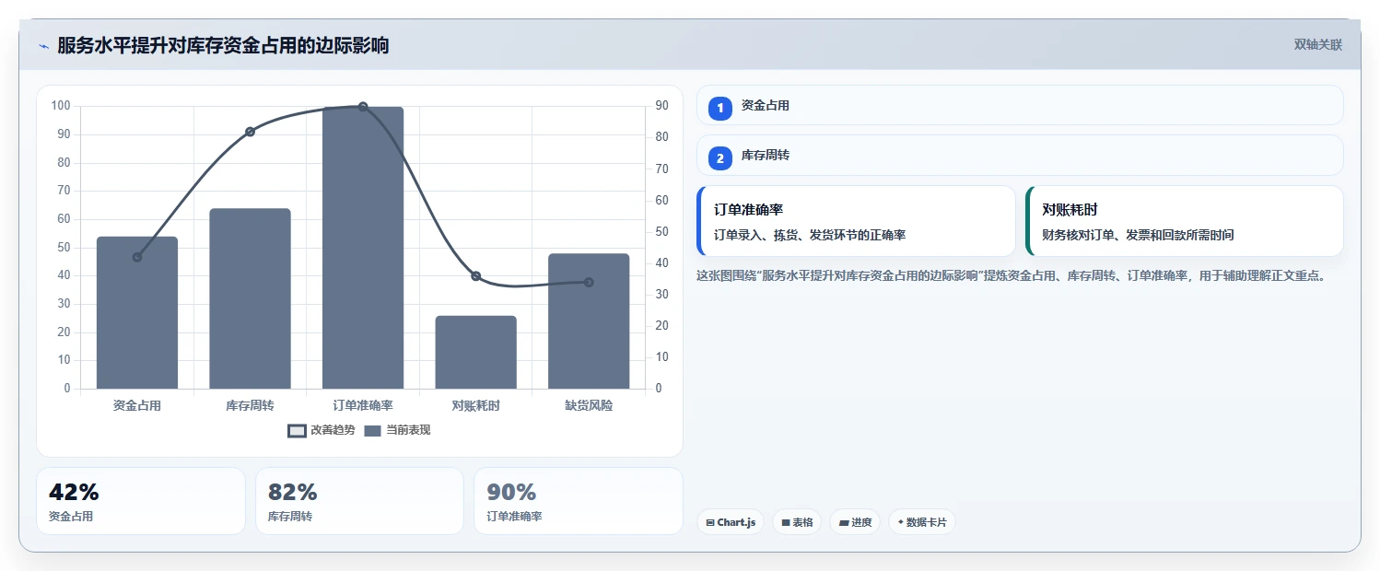This screenshot has height=571, width=1380.
Task: Open the 库存周转 list row
Action: [1020, 155]
